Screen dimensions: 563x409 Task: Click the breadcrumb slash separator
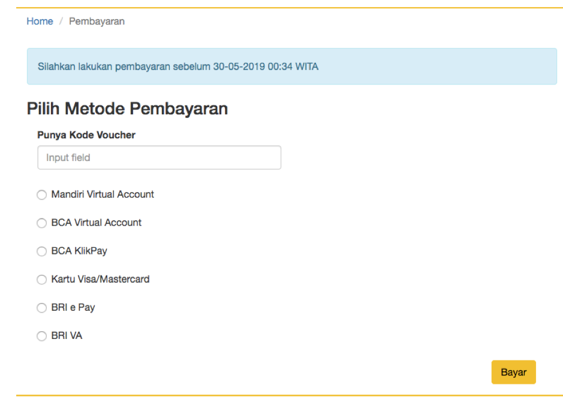(x=61, y=22)
